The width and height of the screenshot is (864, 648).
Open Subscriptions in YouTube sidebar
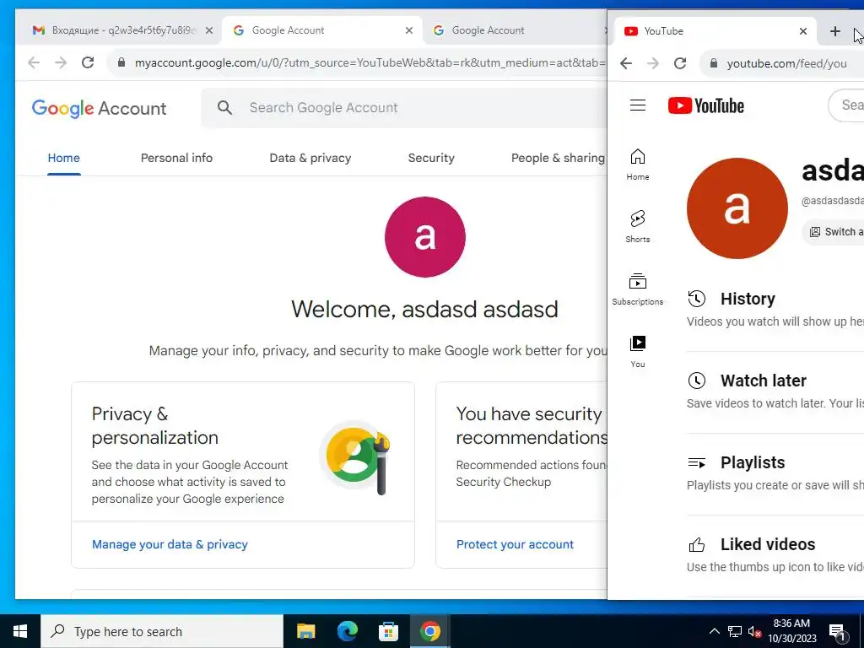(x=638, y=289)
